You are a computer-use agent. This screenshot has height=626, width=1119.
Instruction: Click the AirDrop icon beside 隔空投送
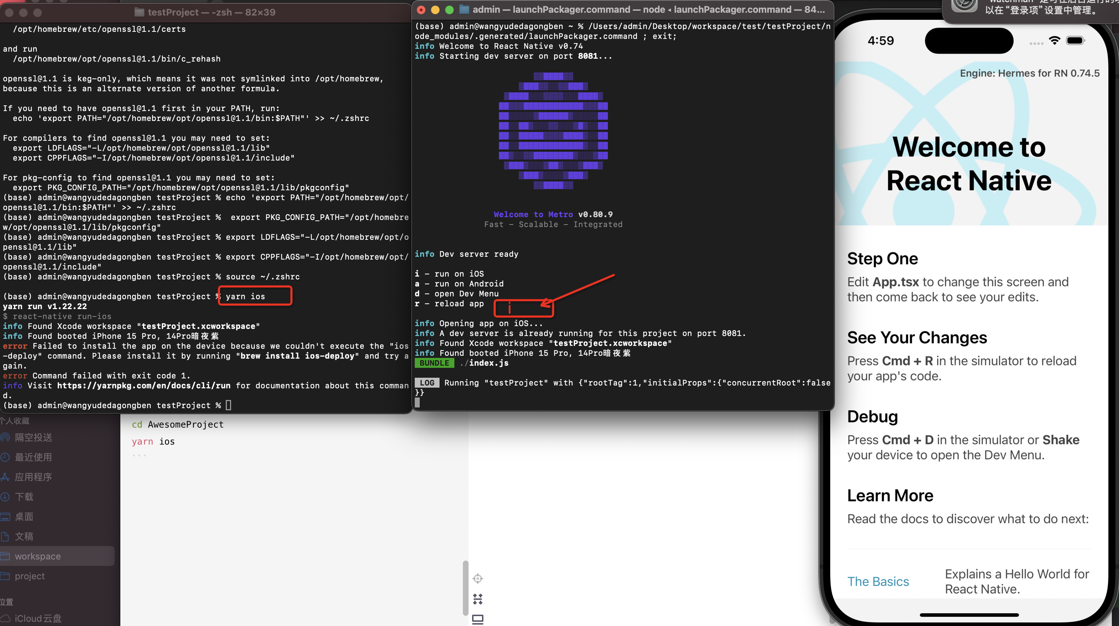click(x=5, y=437)
